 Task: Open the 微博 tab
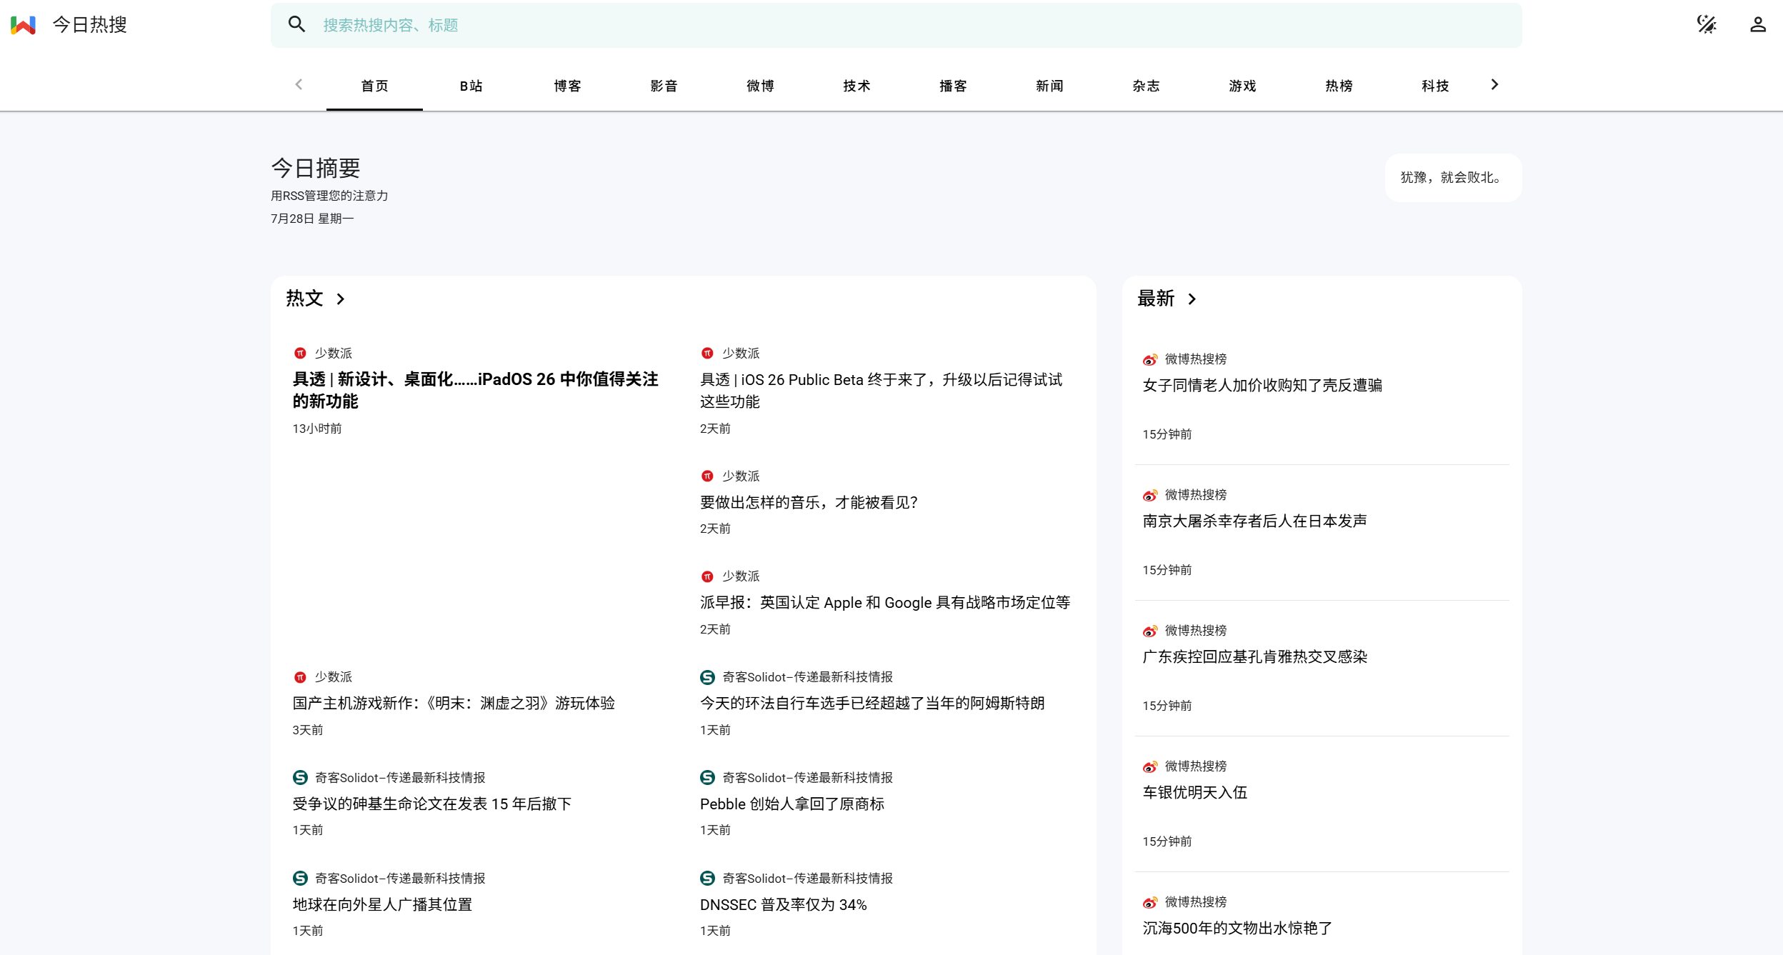click(760, 86)
